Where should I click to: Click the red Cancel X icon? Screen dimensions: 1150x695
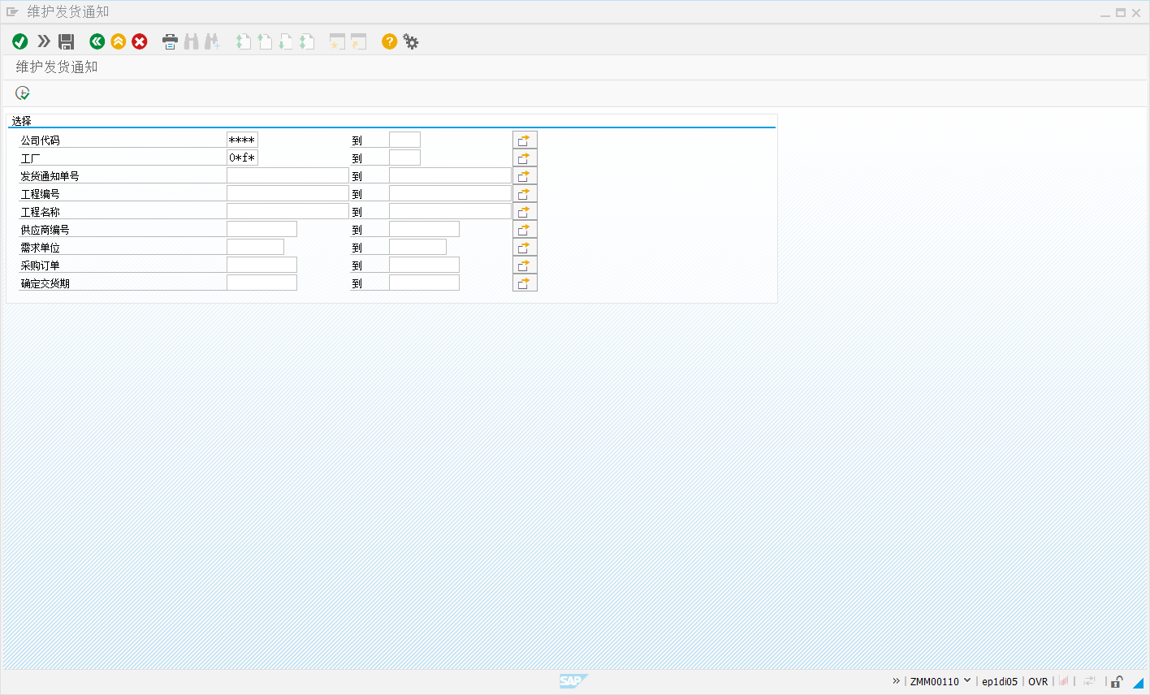[x=140, y=41]
